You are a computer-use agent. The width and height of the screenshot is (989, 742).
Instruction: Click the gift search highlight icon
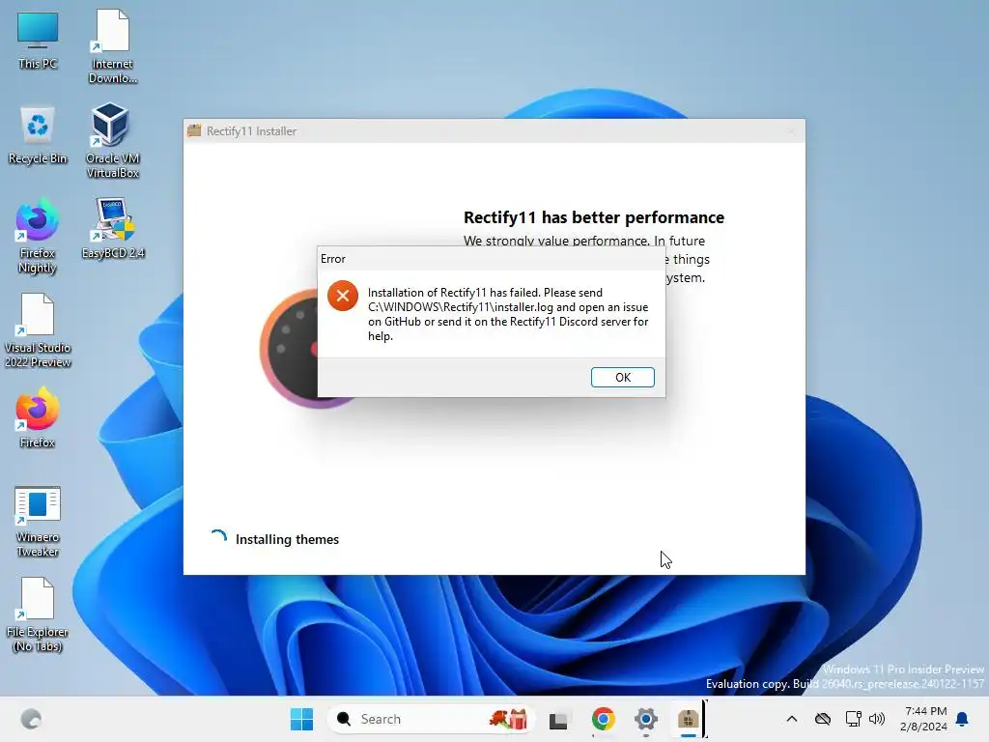pyautogui.click(x=509, y=719)
